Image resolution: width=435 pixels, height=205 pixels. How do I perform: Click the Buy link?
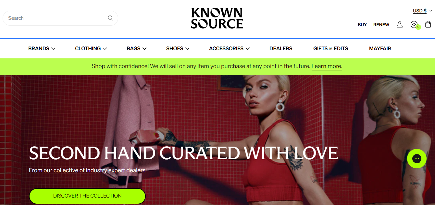click(362, 25)
